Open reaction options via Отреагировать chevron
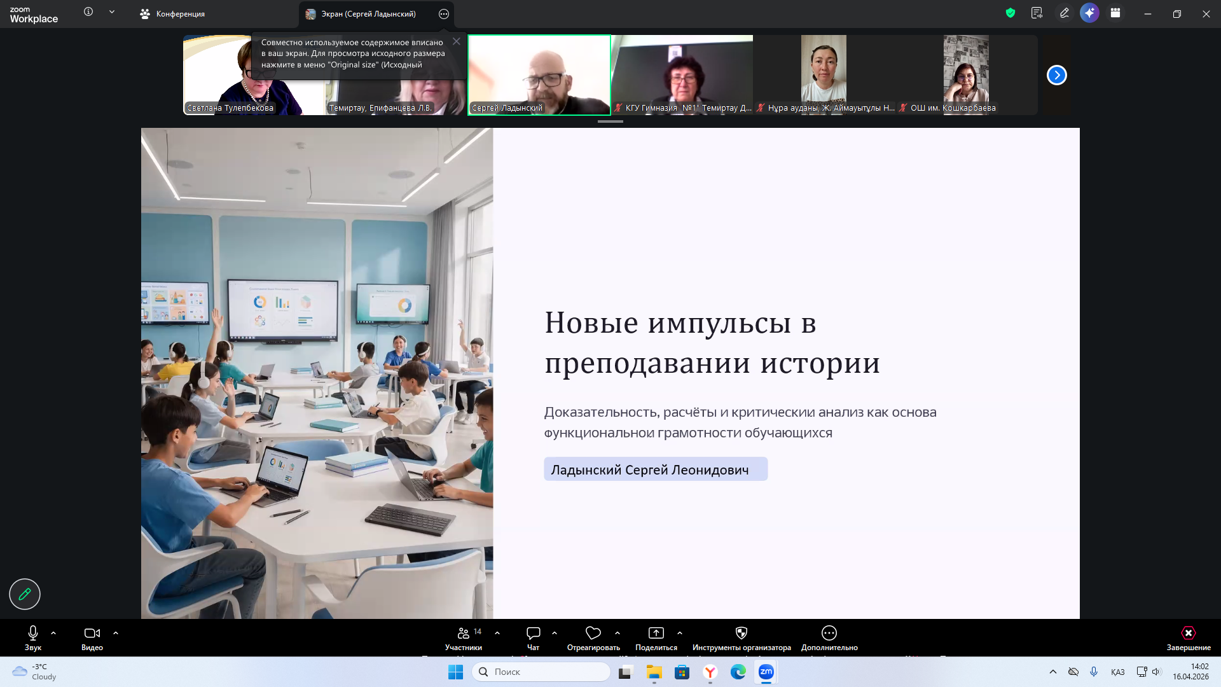 pos(617,633)
